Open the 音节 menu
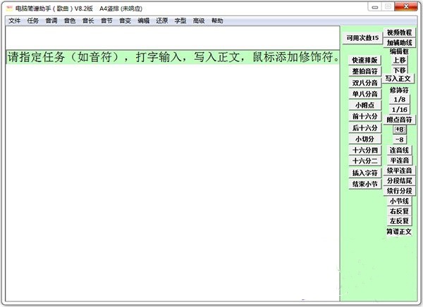Viewport: 423px width, 307px height. (106, 20)
